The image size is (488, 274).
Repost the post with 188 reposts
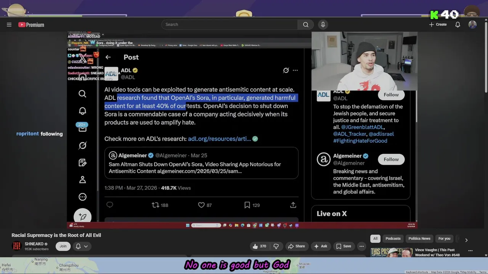pos(160,205)
